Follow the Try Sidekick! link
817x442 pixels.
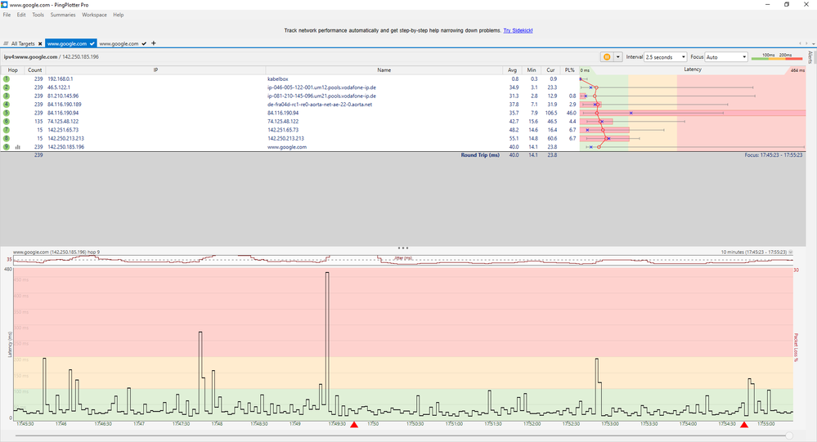(x=518, y=31)
